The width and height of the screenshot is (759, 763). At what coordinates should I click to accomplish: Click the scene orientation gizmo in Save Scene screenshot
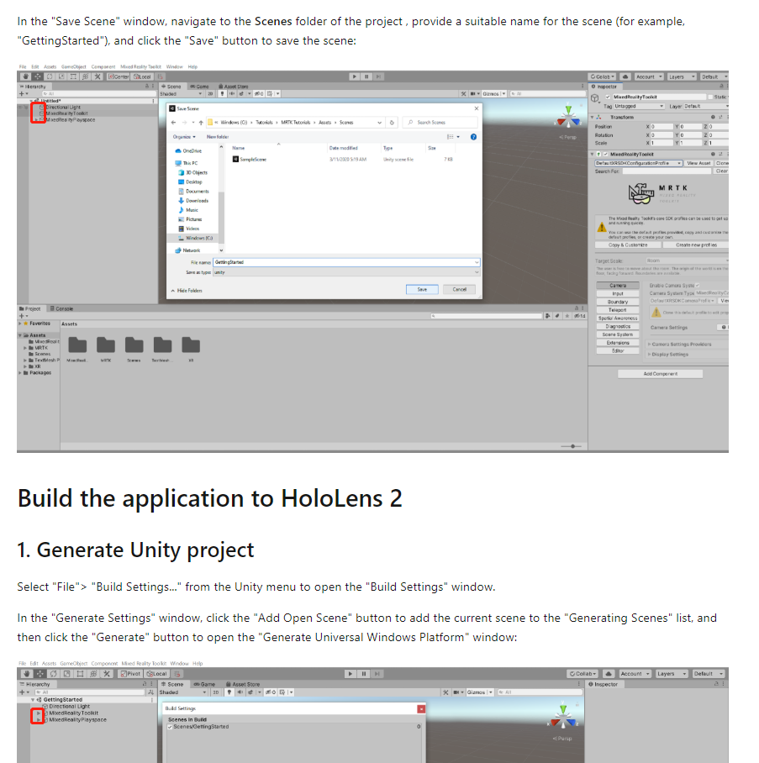[x=568, y=117]
